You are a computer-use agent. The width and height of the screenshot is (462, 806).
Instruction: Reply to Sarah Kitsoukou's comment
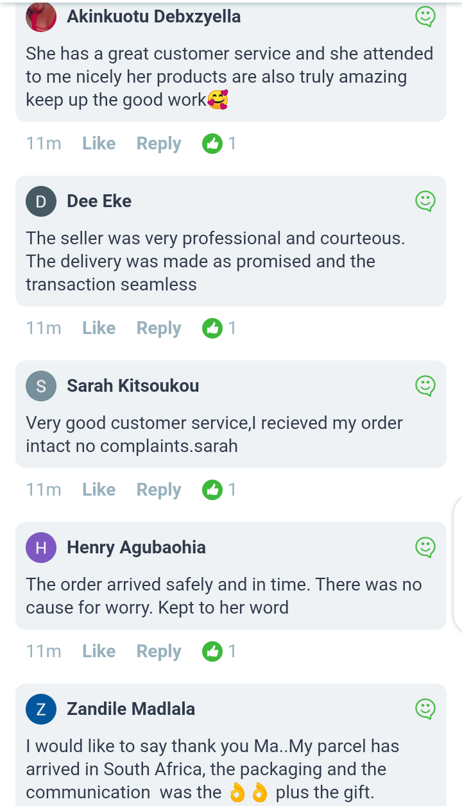pyautogui.click(x=158, y=490)
